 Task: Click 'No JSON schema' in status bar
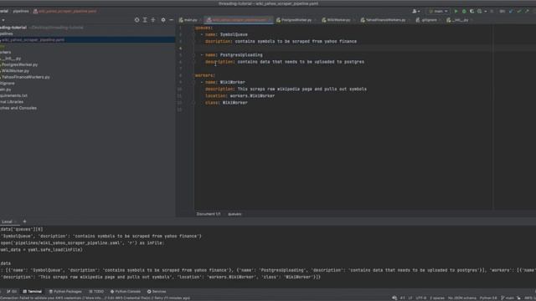(461, 298)
